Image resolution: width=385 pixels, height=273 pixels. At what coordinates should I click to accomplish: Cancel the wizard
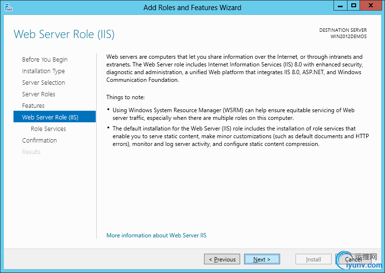[353, 259]
